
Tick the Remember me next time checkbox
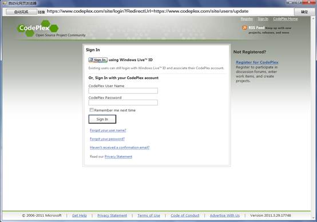coord(92,110)
